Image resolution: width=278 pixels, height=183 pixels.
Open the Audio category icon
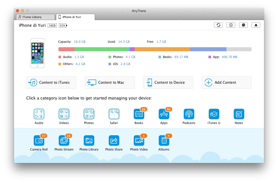pos(39,114)
